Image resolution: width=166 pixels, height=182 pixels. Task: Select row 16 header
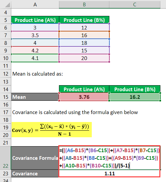(5, 105)
